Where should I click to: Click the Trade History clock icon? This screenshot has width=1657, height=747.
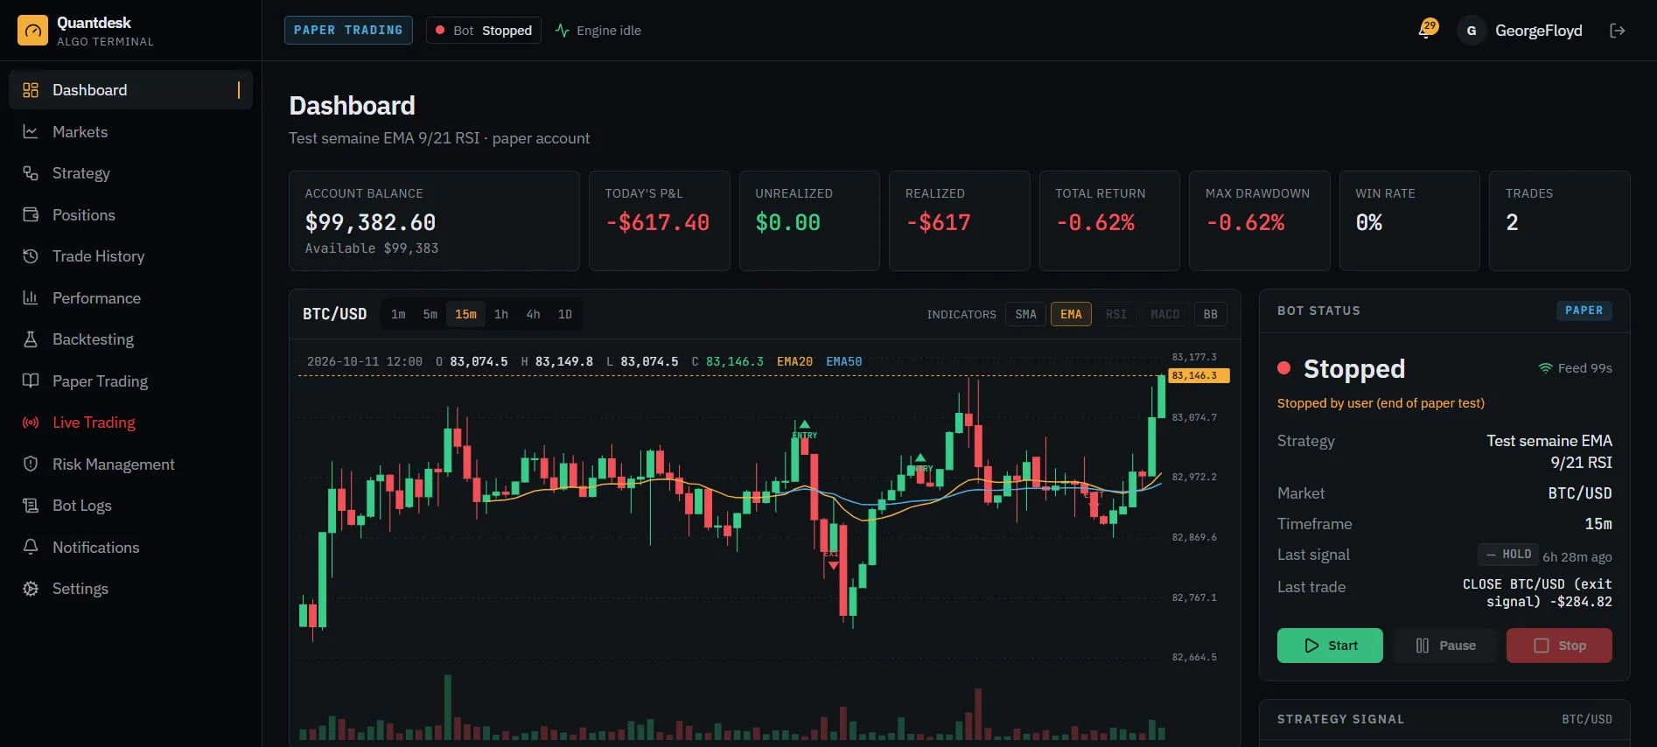click(x=31, y=256)
